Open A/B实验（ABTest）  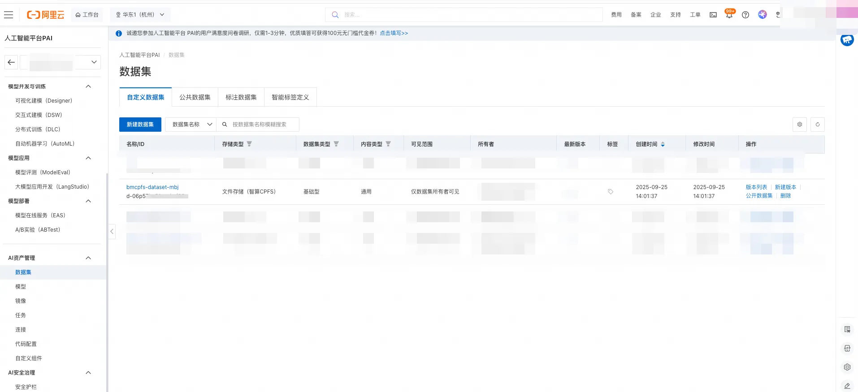point(38,230)
